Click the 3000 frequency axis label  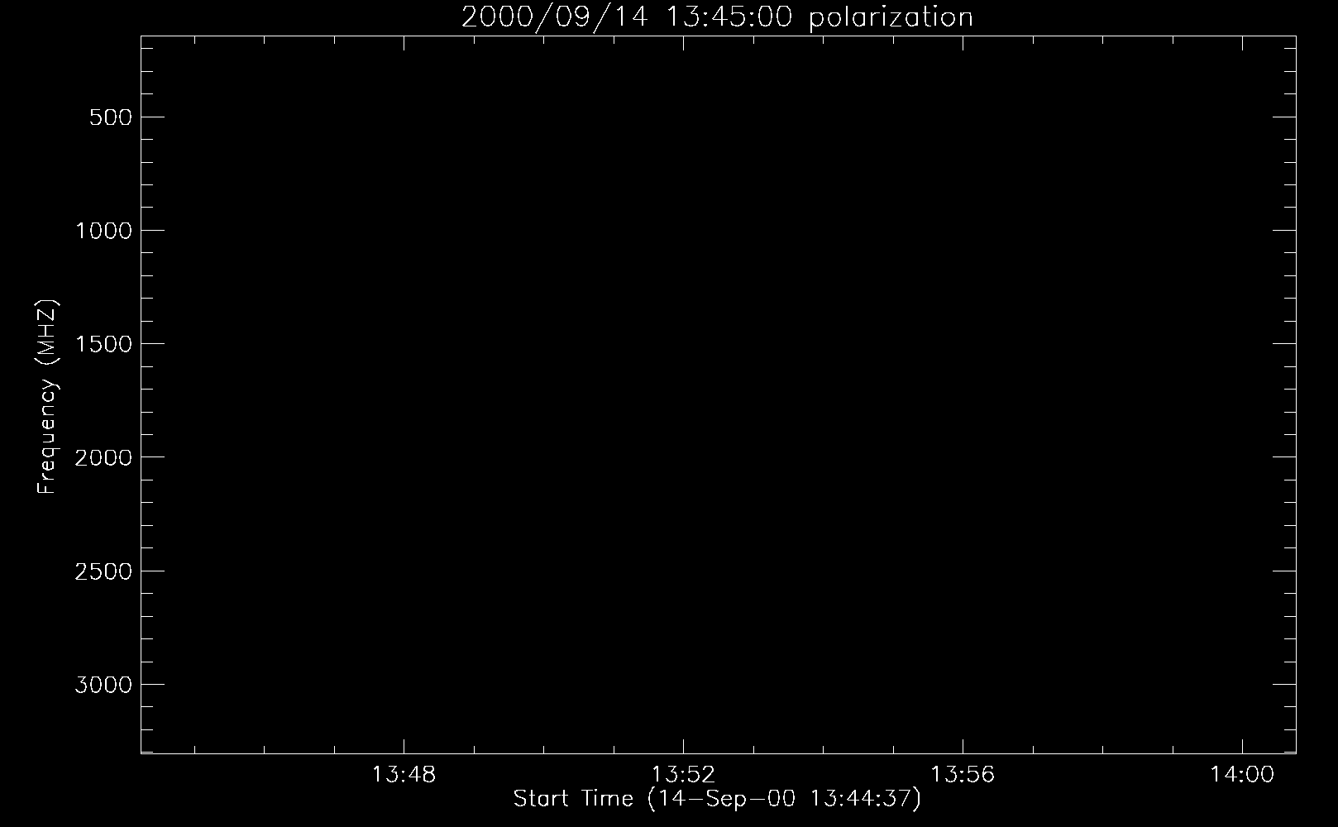click(x=103, y=685)
